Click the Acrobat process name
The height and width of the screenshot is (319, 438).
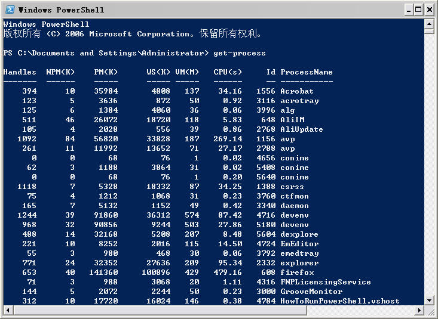297,91
